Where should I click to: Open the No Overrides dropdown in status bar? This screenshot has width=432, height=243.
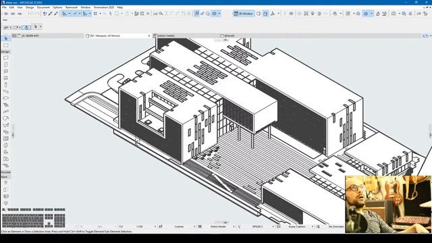point(335,227)
